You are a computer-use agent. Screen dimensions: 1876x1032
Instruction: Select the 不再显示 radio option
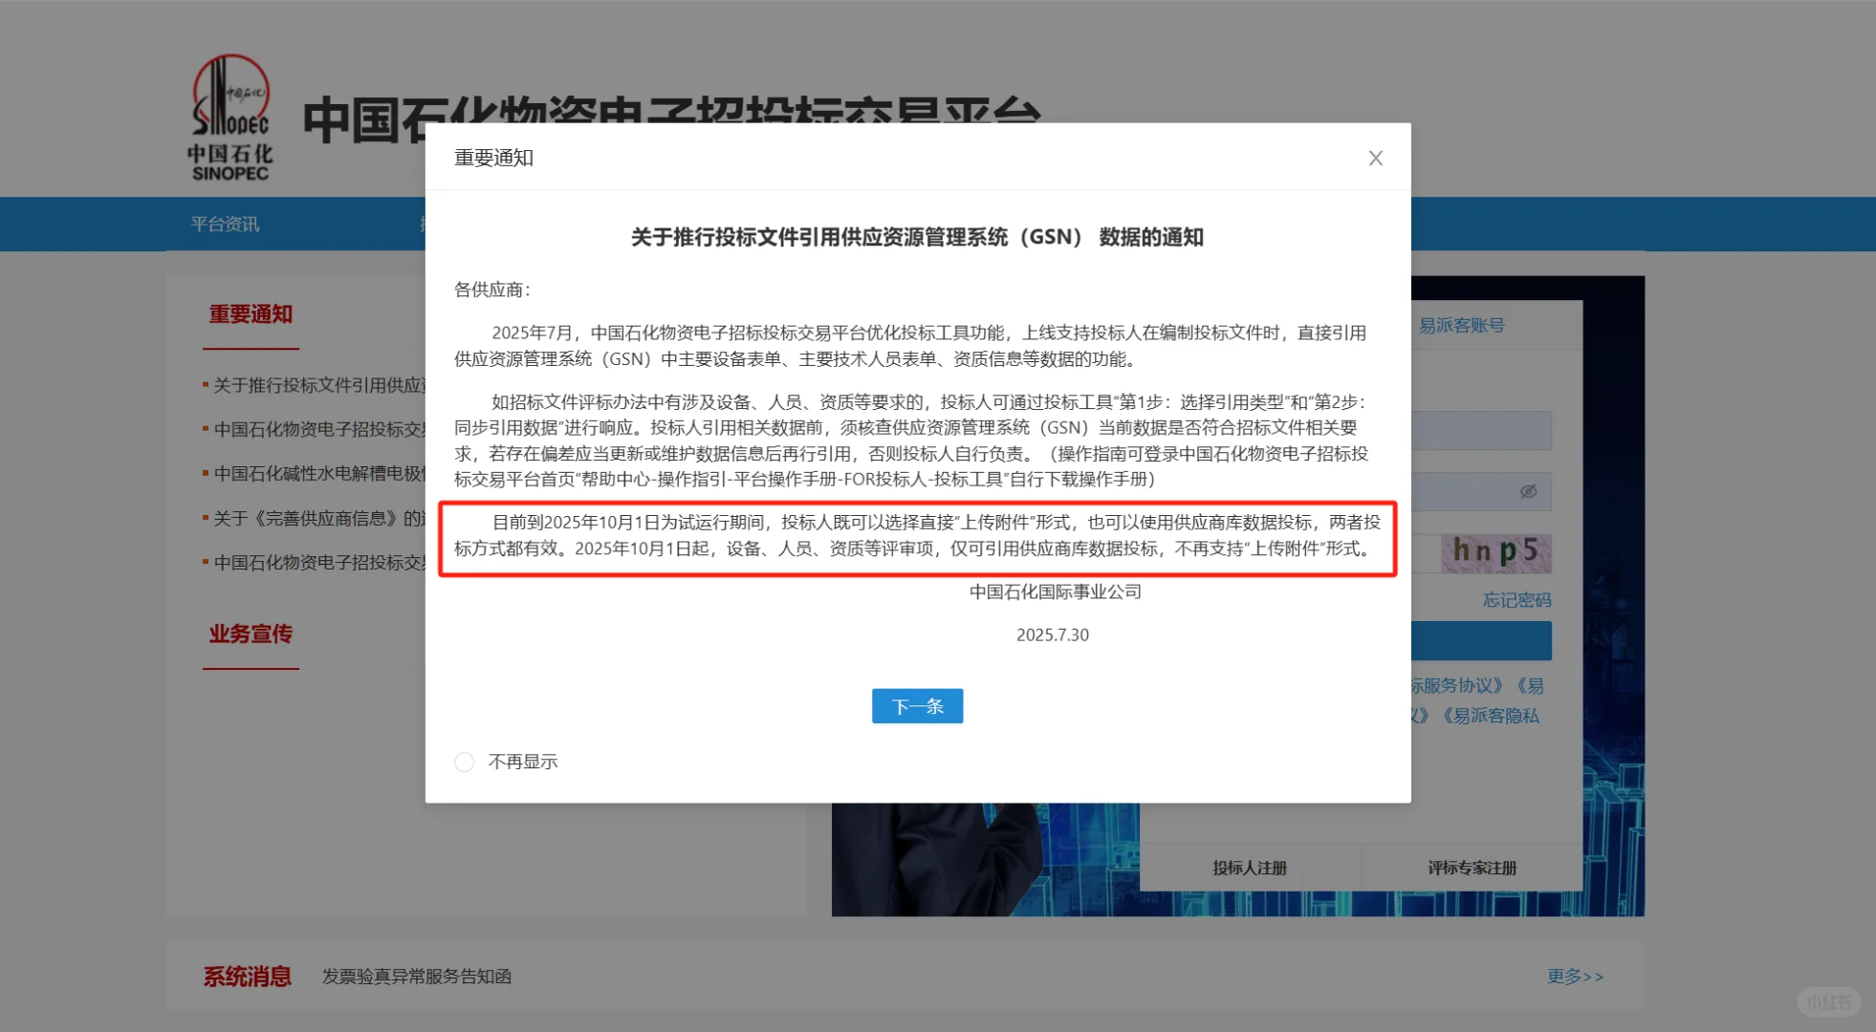click(x=465, y=762)
